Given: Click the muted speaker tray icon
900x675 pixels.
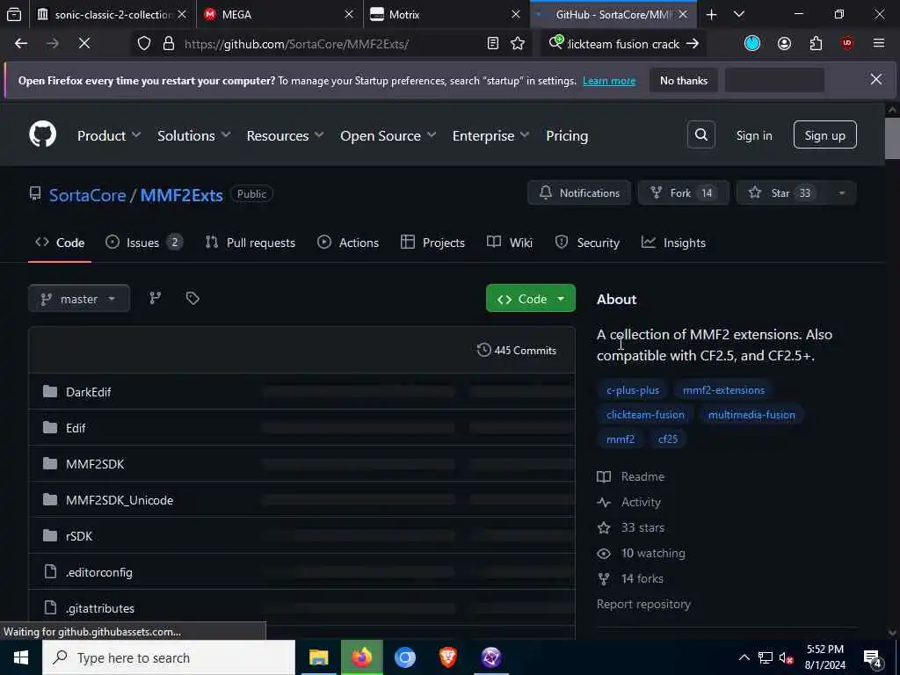Looking at the screenshot, I should point(786,658).
